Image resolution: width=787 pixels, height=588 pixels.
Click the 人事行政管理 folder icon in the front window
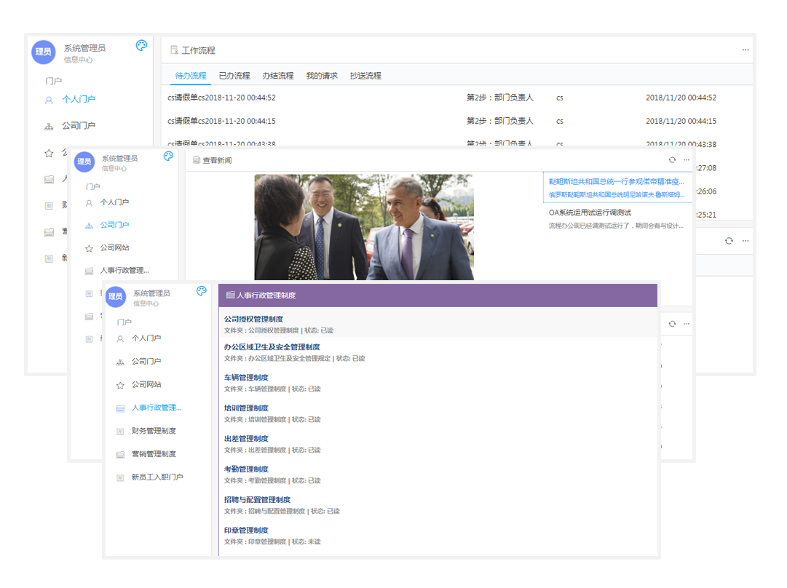120,408
